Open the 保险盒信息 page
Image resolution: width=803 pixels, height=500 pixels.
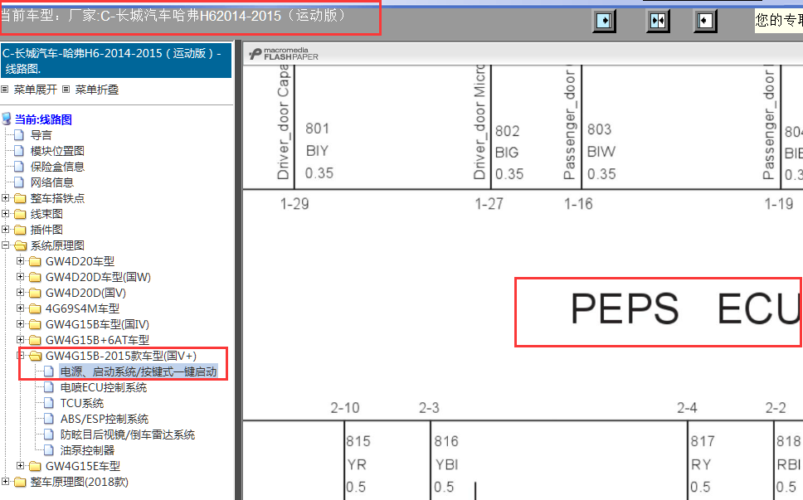coord(57,167)
